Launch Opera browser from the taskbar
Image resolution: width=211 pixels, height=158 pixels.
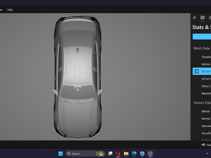tap(118, 154)
